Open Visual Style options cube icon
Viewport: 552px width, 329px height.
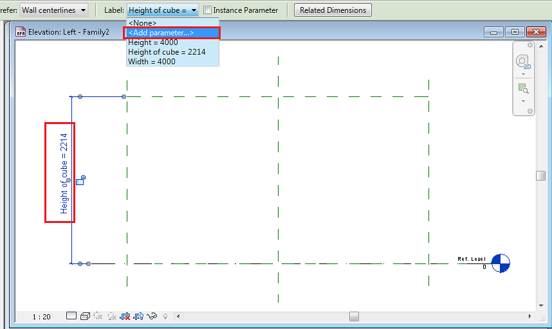click(85, 316)
